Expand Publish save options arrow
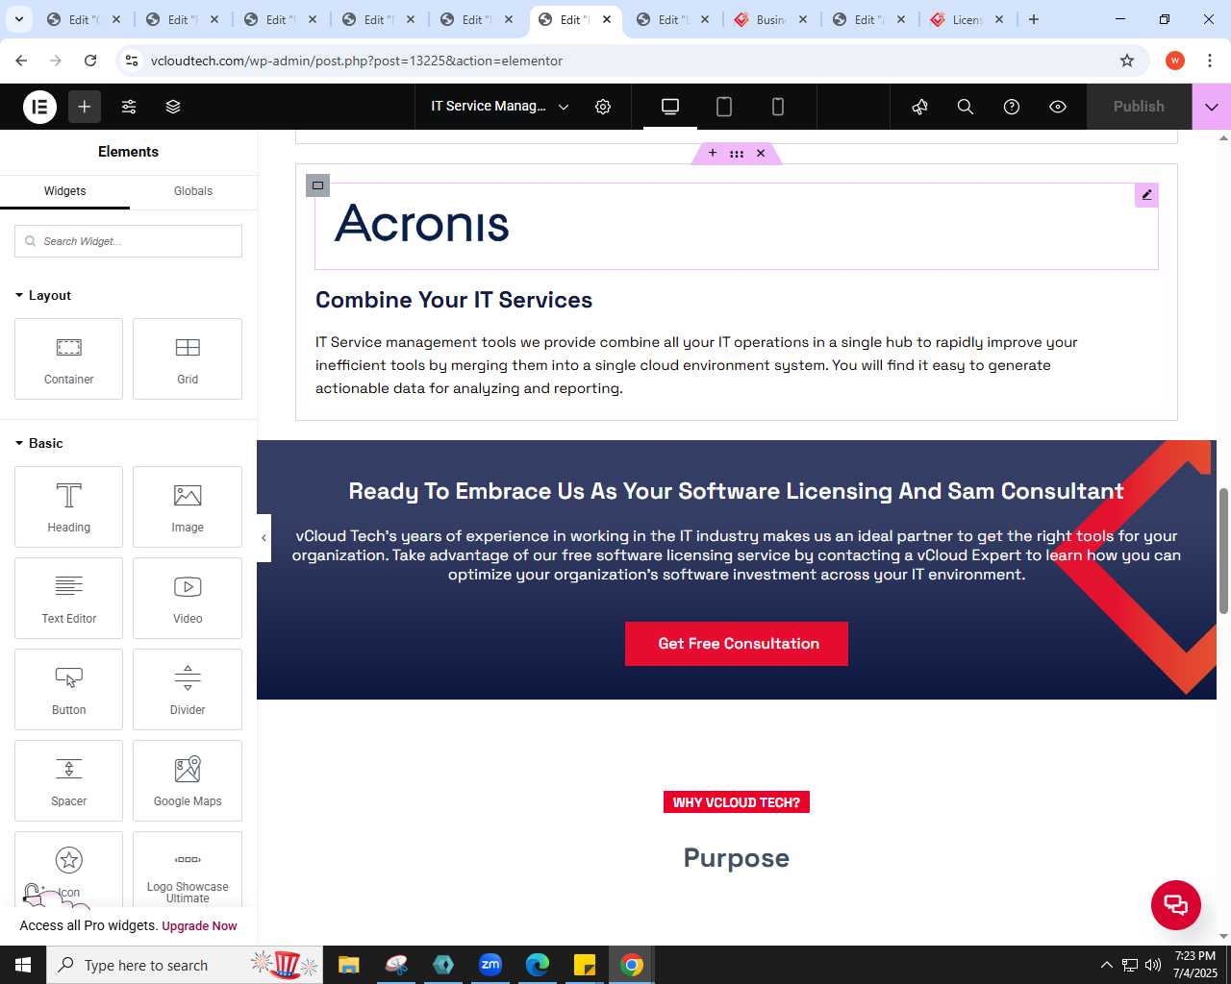This screenshot has width=1231, height=984. (1212, 107)
